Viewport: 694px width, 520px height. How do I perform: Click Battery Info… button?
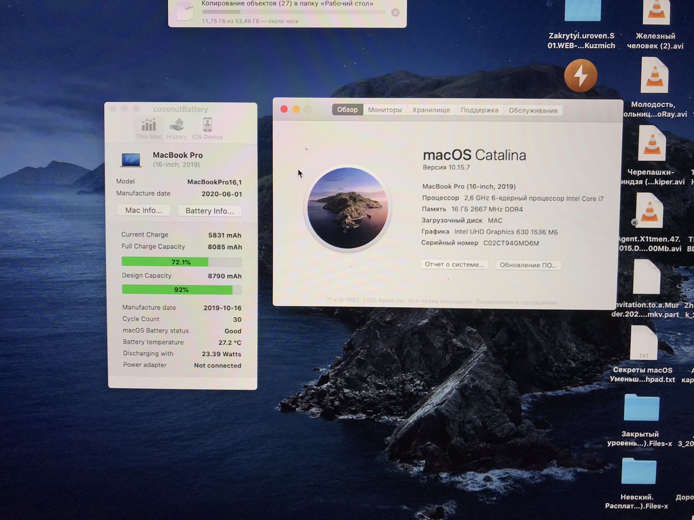[x=210, y=211]
